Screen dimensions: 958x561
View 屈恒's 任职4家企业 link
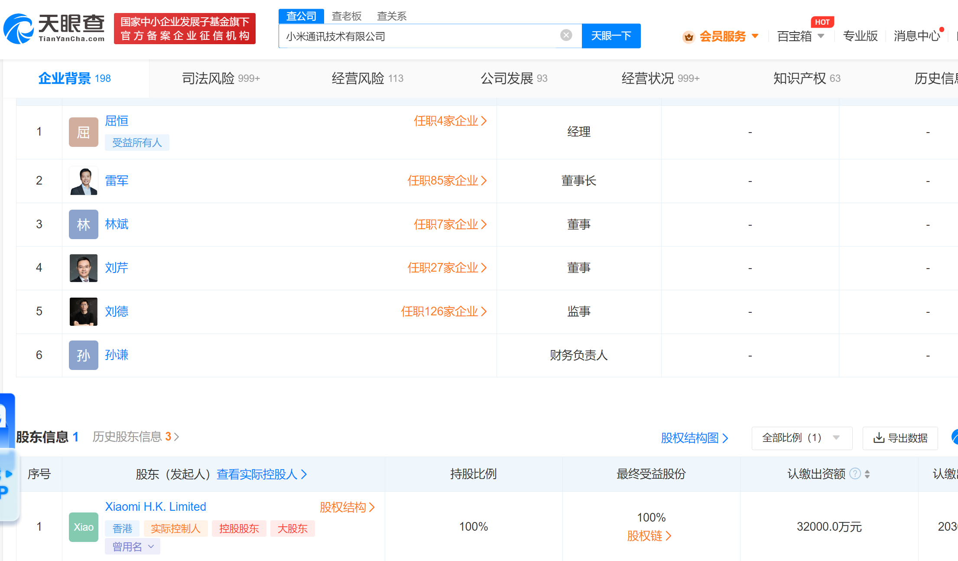450,121
